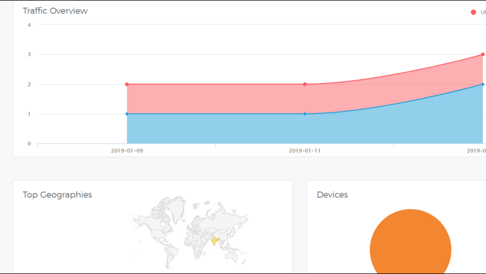This screenshot has height=274, width=486.
Task: Select the blue data point above 2019-01-11
Action: pyautogui.click(x=305, y=114)
